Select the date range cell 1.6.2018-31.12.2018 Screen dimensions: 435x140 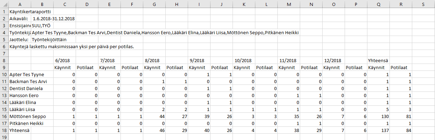coord(54,18)
